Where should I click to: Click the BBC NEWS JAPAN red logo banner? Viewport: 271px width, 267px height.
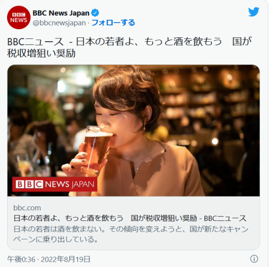(x=55, y=184)
